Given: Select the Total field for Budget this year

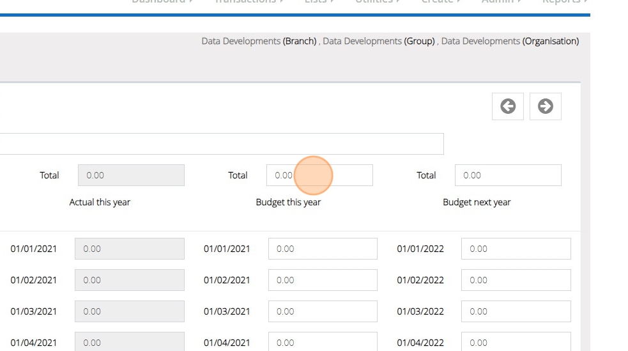Looking at the screenshot, I should [x=319, y=175].
